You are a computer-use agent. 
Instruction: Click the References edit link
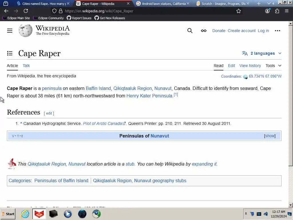(x=49, y=113)
